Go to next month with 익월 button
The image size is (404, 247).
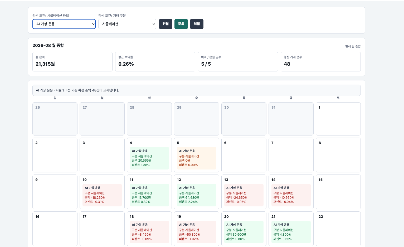pos(197,24)
